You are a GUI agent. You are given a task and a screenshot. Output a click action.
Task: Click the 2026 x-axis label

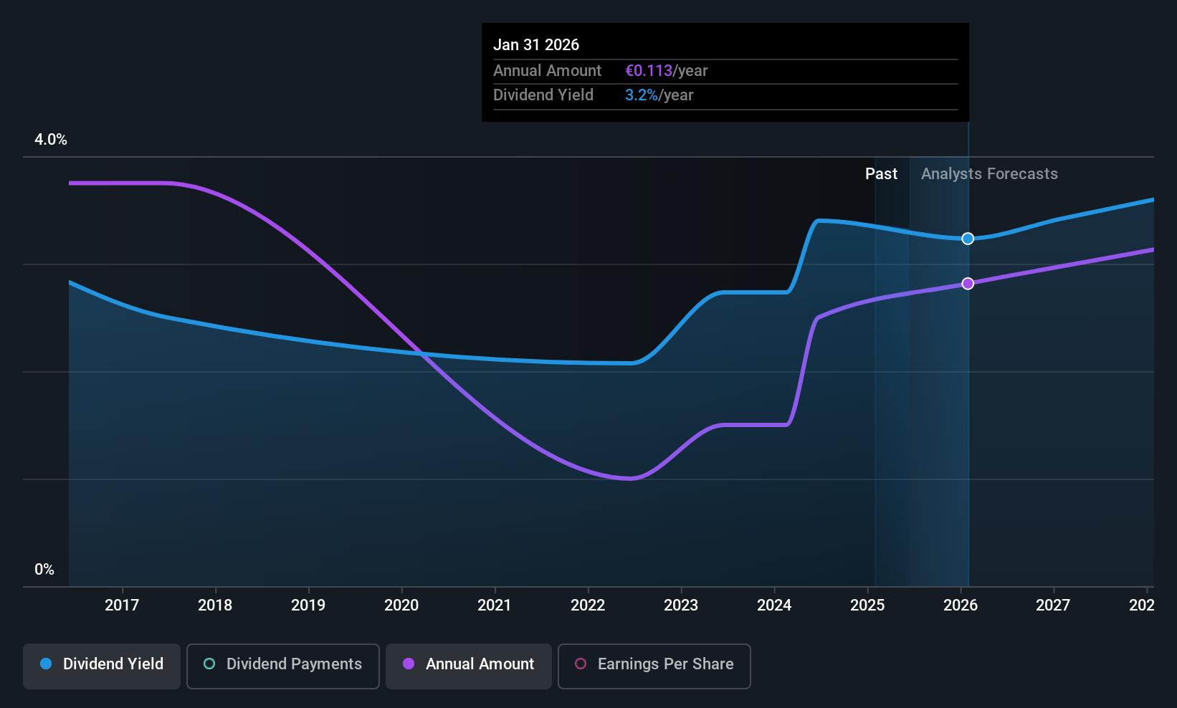coord(961,606)
